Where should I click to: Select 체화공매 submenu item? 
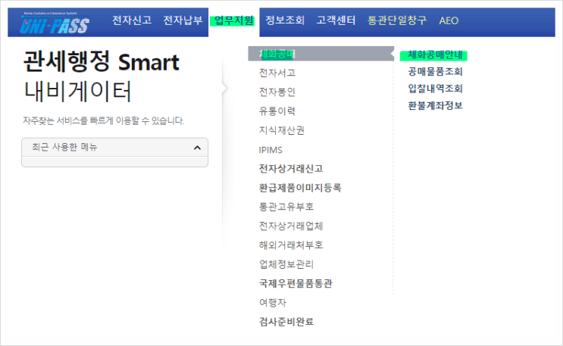[x=321, y=54]
